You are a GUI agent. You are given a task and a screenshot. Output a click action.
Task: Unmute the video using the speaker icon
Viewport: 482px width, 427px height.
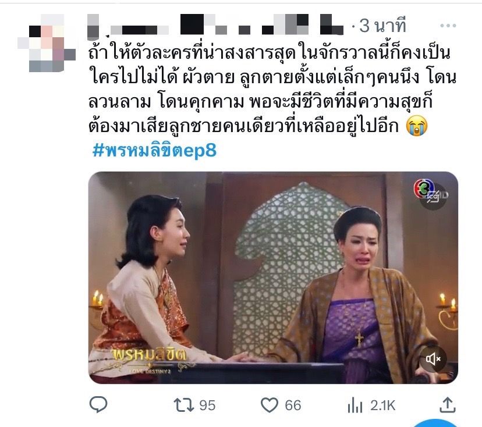(x=433, y=358)
